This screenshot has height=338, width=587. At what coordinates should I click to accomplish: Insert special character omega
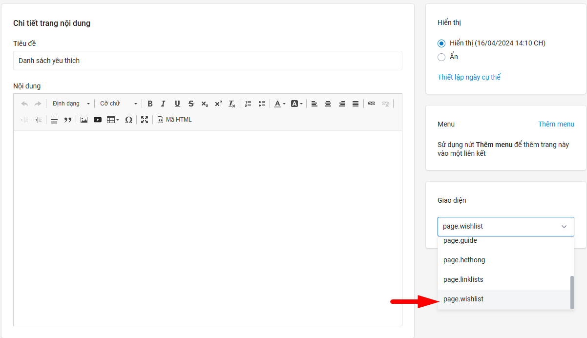click(128, 120)
